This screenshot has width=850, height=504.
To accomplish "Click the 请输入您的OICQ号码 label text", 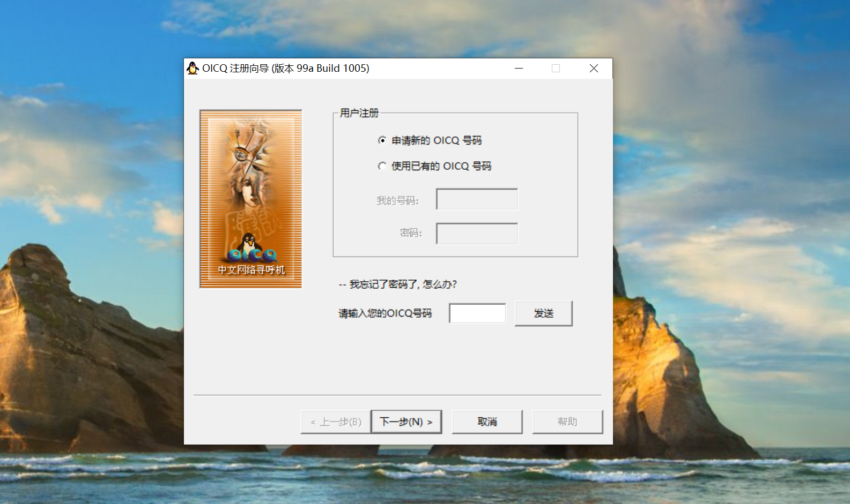I will coord(385,313).
